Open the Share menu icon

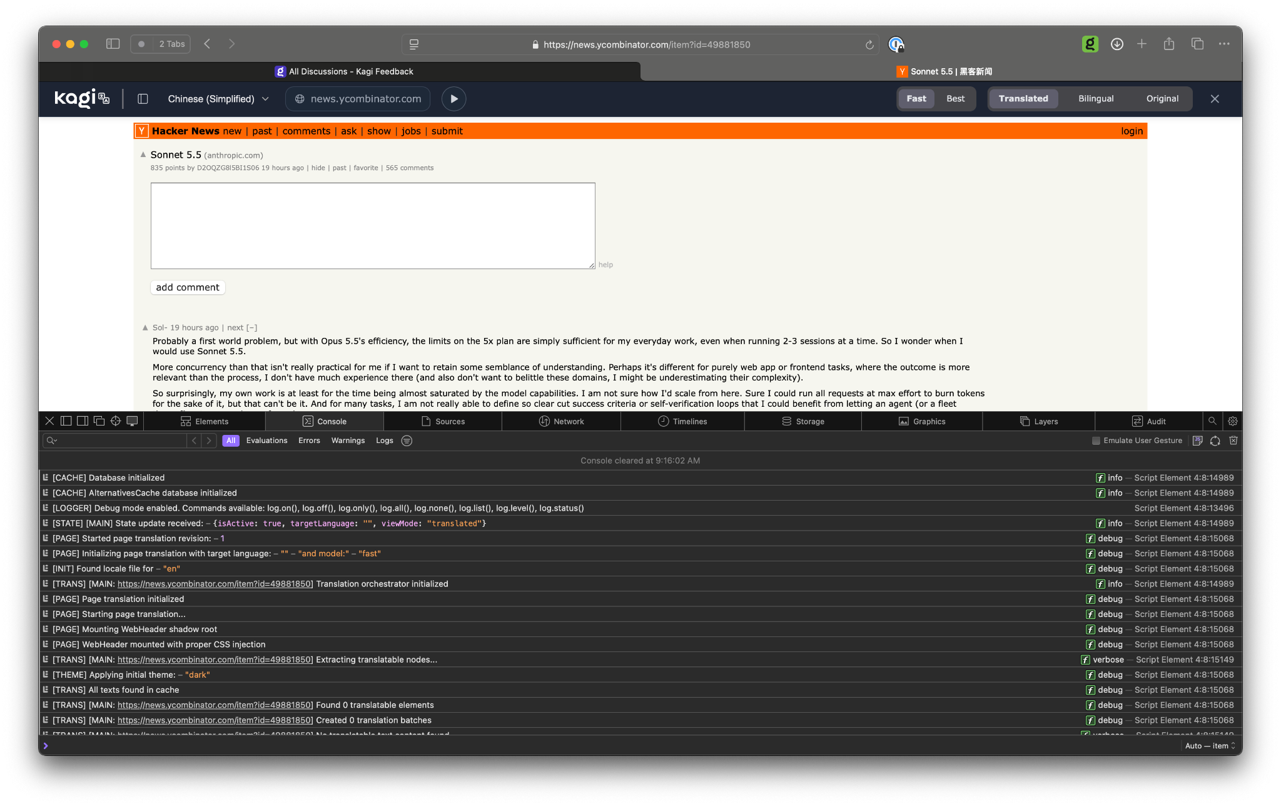(1168, 44)
